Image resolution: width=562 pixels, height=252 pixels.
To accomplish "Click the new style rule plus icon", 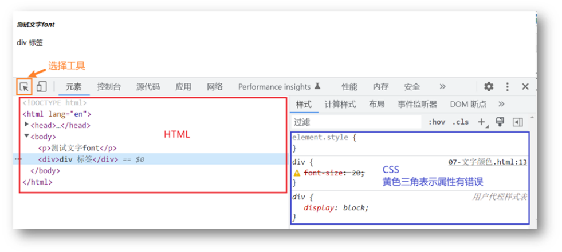I will tap(482, 122).
